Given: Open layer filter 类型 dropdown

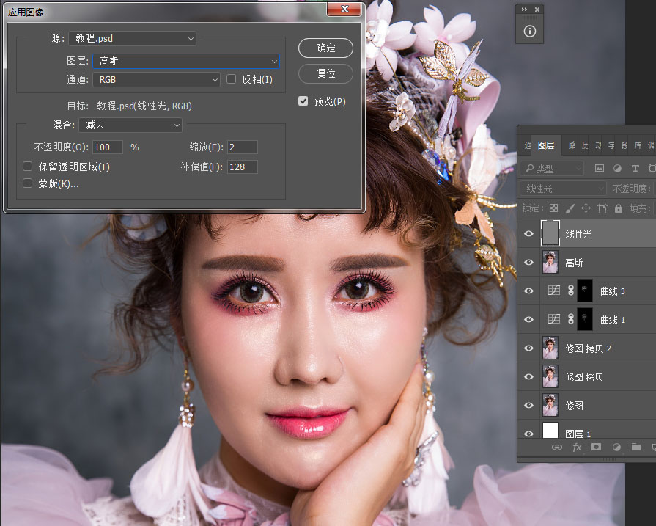Looking at the screenshot, I should (552, 168).
